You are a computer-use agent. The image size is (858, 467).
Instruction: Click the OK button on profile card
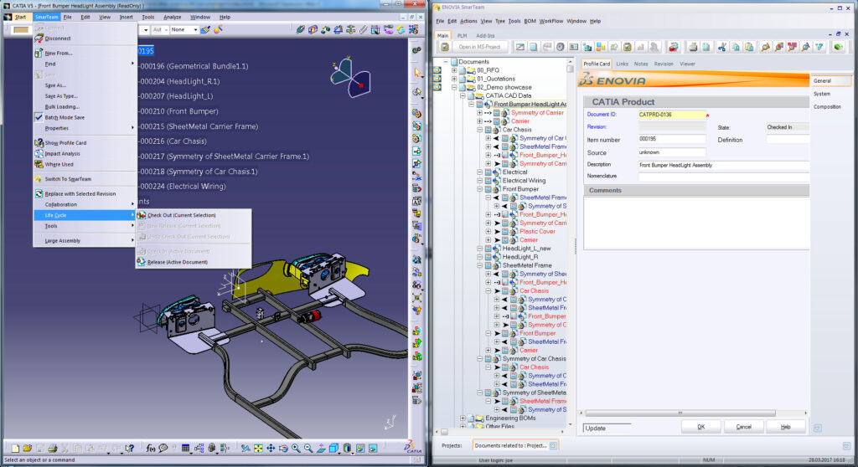point(701,427)
